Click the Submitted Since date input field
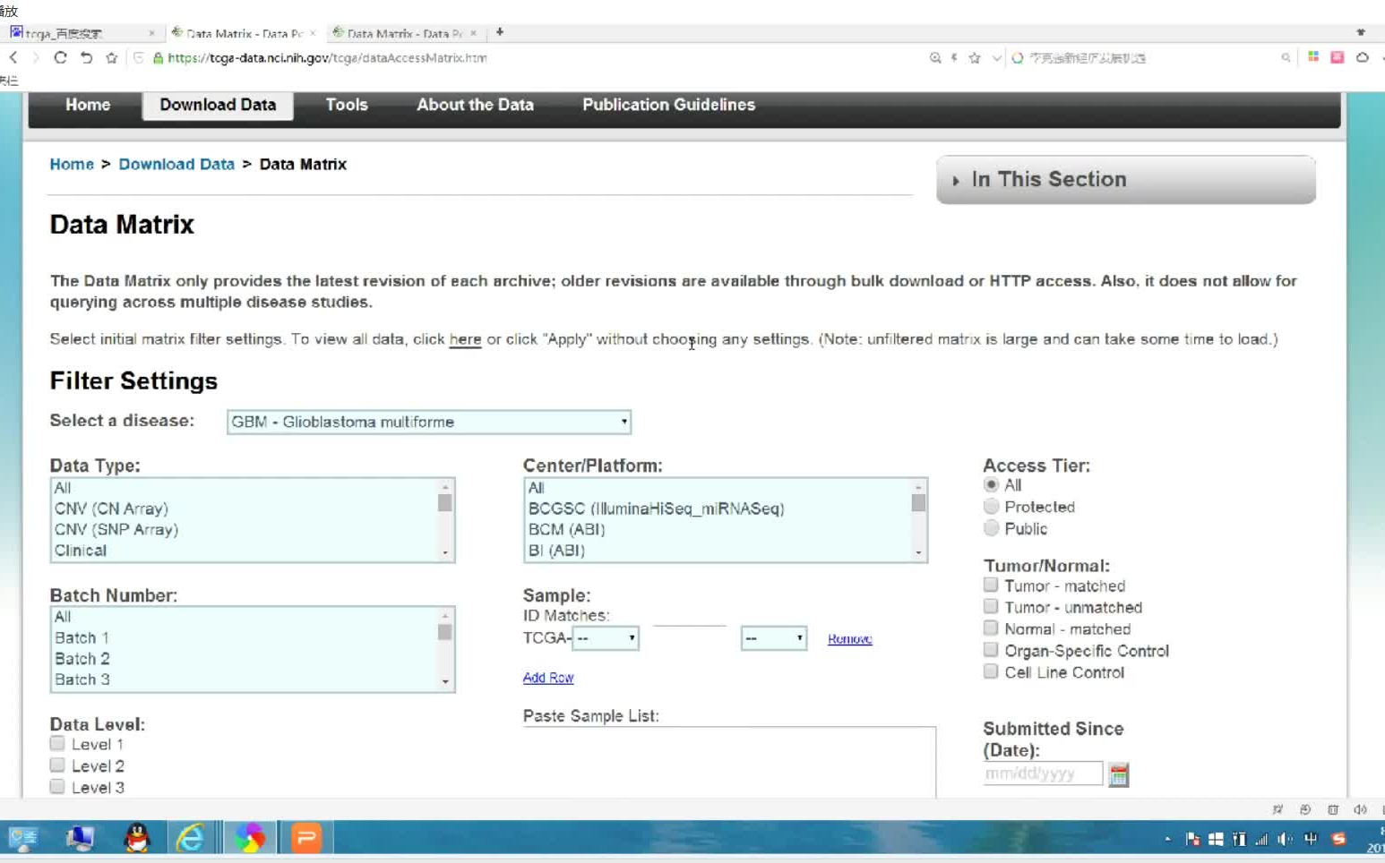Viewport: 1385px width, 863px height. point(1043,773)
